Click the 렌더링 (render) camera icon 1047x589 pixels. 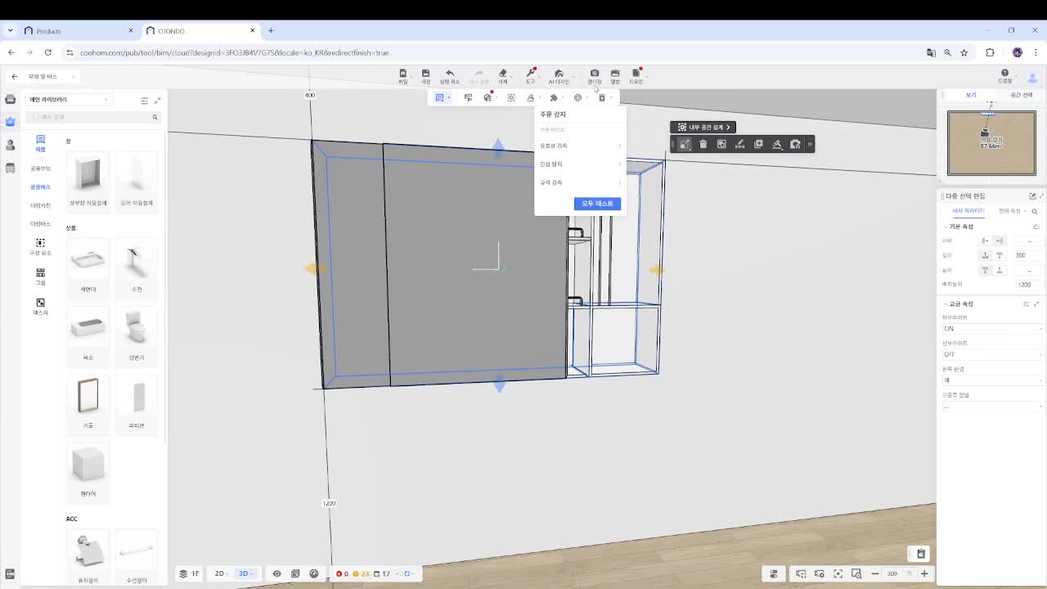pyautogui.click(x=595, y=74)
